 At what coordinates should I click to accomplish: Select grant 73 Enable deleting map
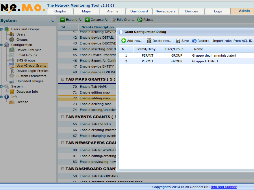pyautogui.click(x=87, y=104)
